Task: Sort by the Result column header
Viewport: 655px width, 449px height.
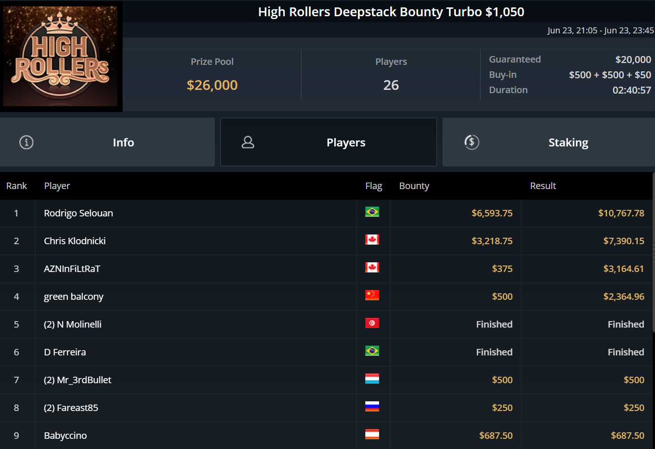Action: click(x=543, y=186)
